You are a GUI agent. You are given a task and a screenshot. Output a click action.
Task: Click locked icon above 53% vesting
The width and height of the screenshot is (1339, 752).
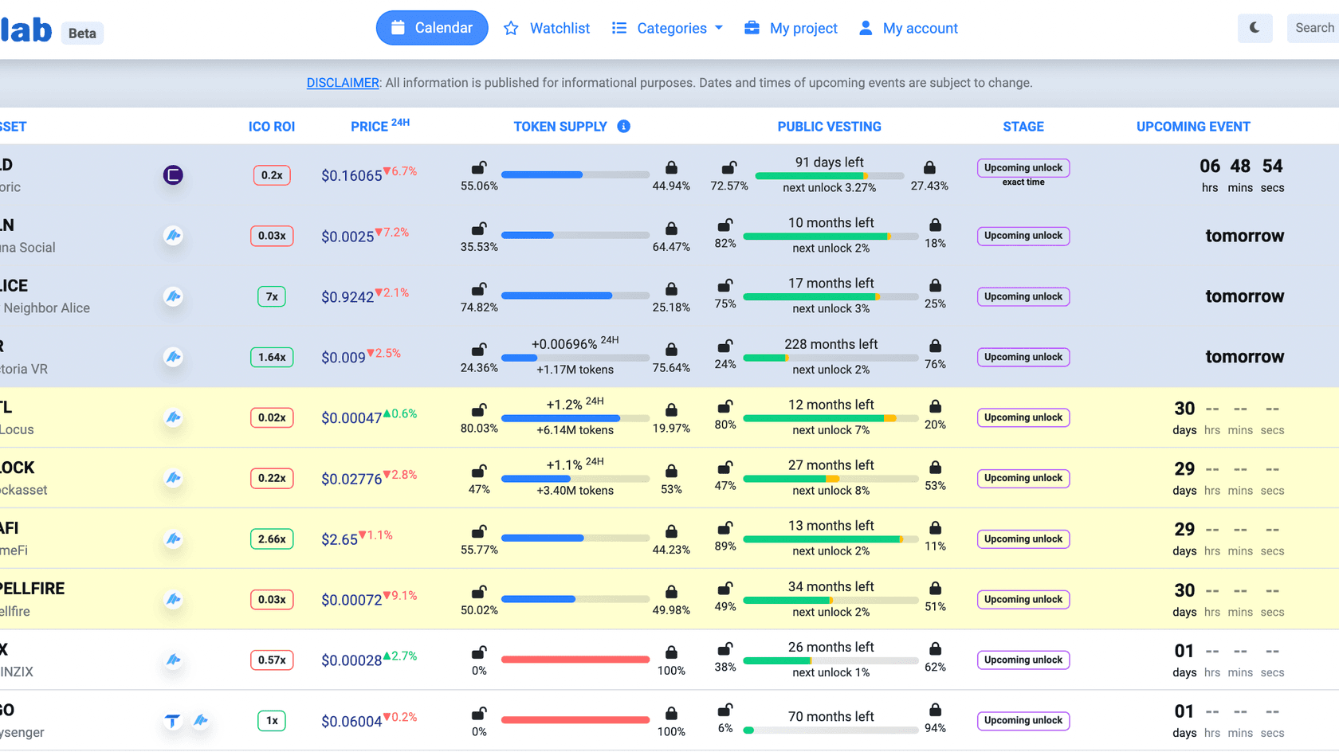[x=936, y=467]
